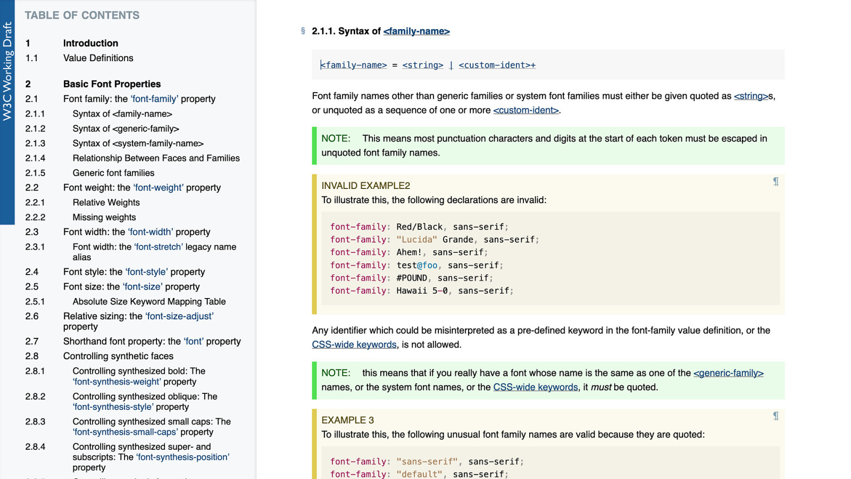Screen dimensions: 851x479
Task: Click <custom-ident>+ link in grammar production
Action: click(497, 65)
